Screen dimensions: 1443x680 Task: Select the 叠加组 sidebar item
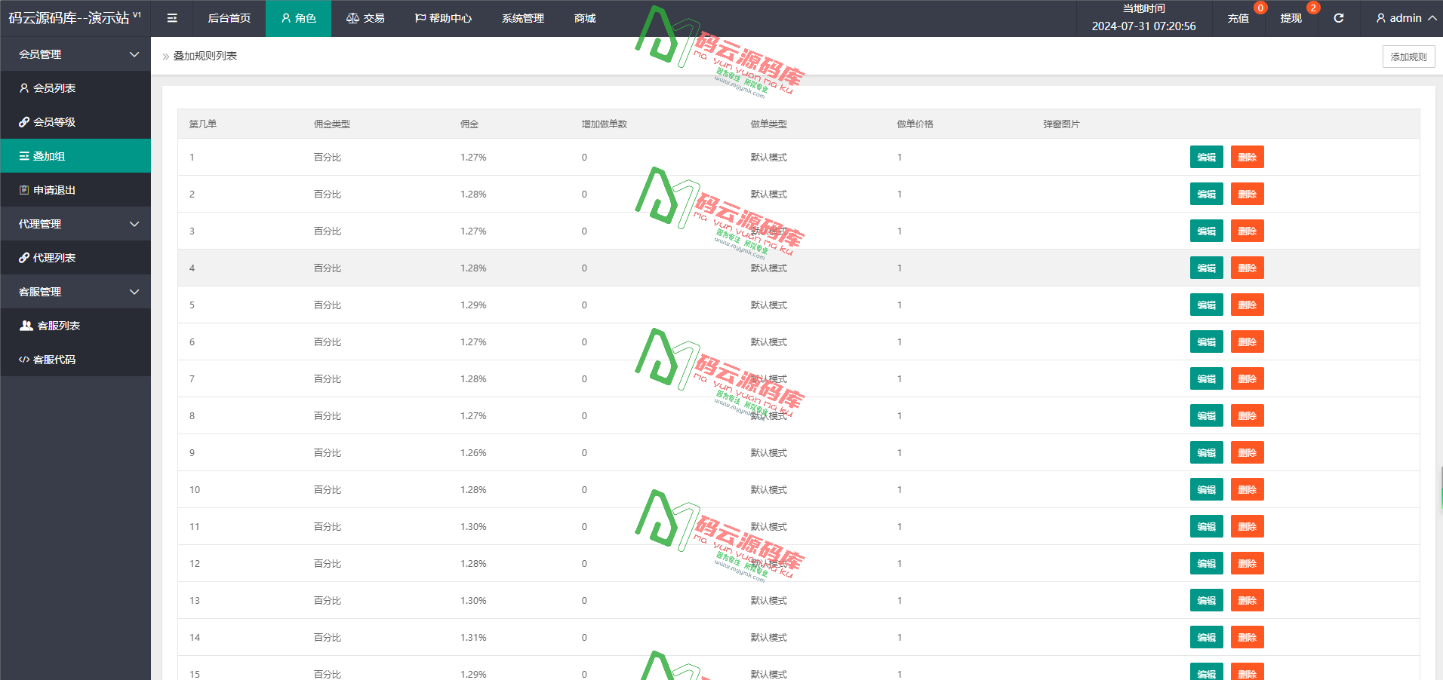point(49,156)
